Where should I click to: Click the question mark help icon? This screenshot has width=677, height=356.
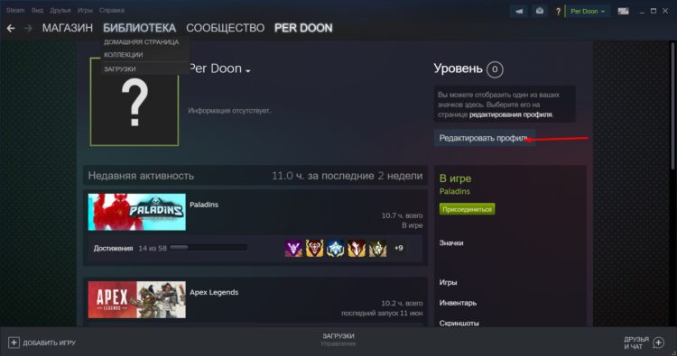pos(558,12)
